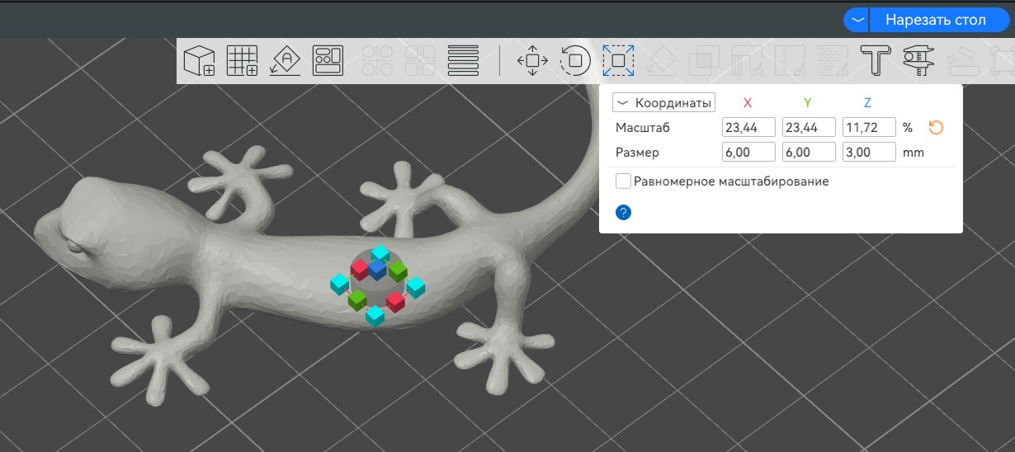Select the Text shape tool
Viewport: 1015px width, 452px height.
click(x=876, y=60)
